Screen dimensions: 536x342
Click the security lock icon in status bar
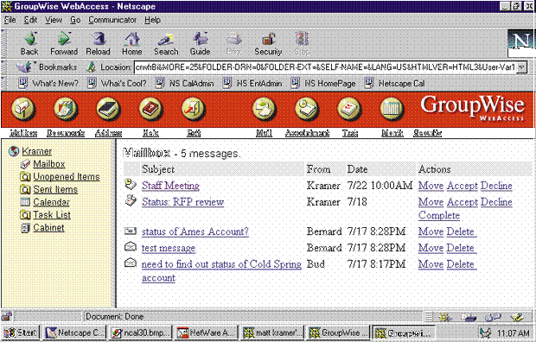(7, 316)
